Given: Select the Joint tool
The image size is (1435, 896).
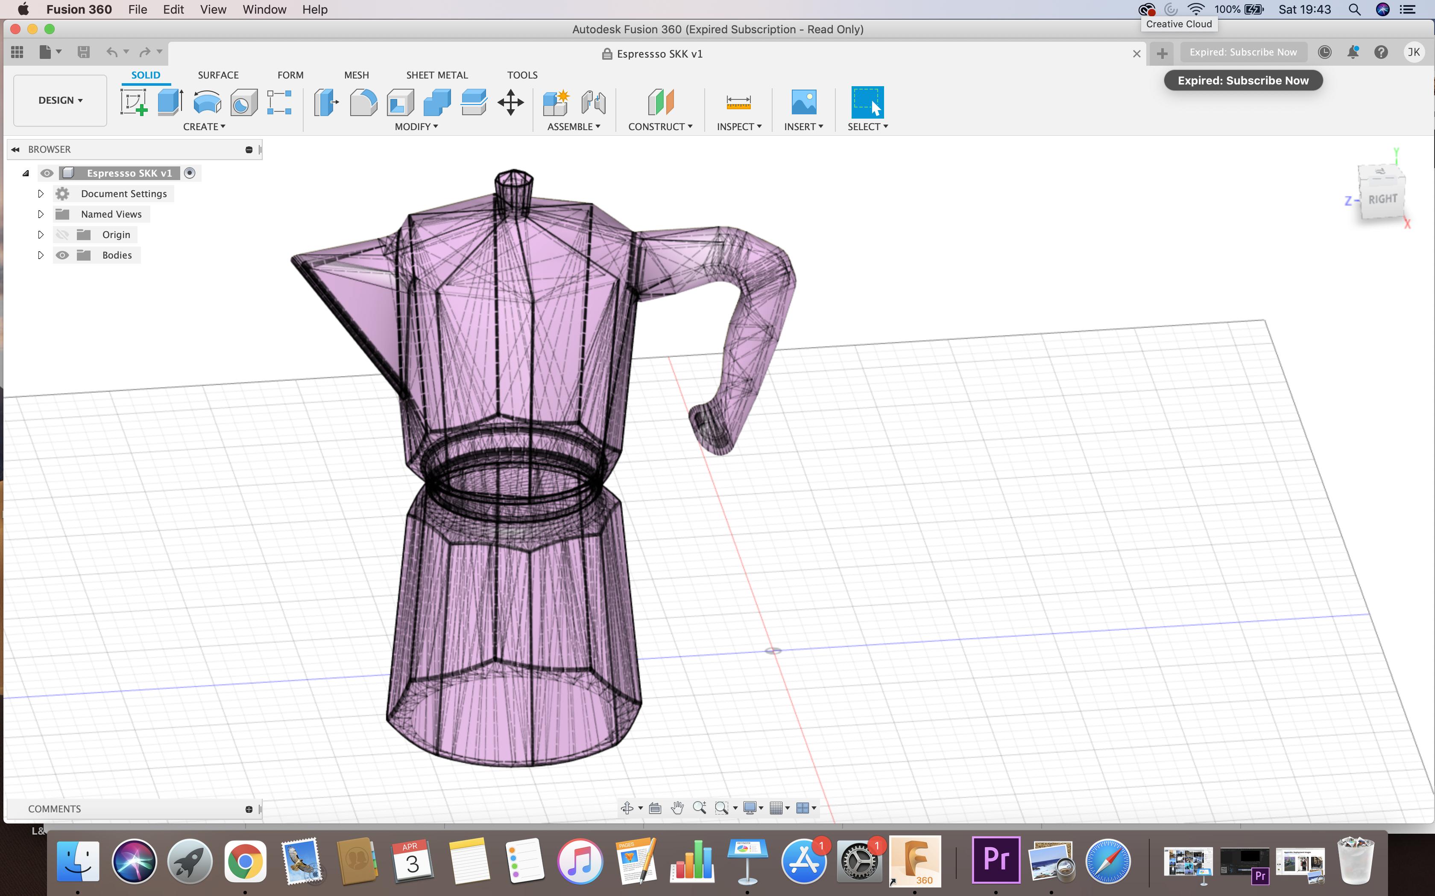Looking at the screenshot, I should 593,102.
